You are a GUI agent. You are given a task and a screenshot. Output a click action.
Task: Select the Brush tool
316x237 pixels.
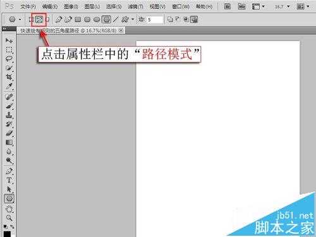click(x=9, y=106)
